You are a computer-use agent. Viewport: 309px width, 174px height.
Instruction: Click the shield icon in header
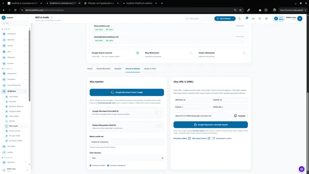(x=260, y=19)
